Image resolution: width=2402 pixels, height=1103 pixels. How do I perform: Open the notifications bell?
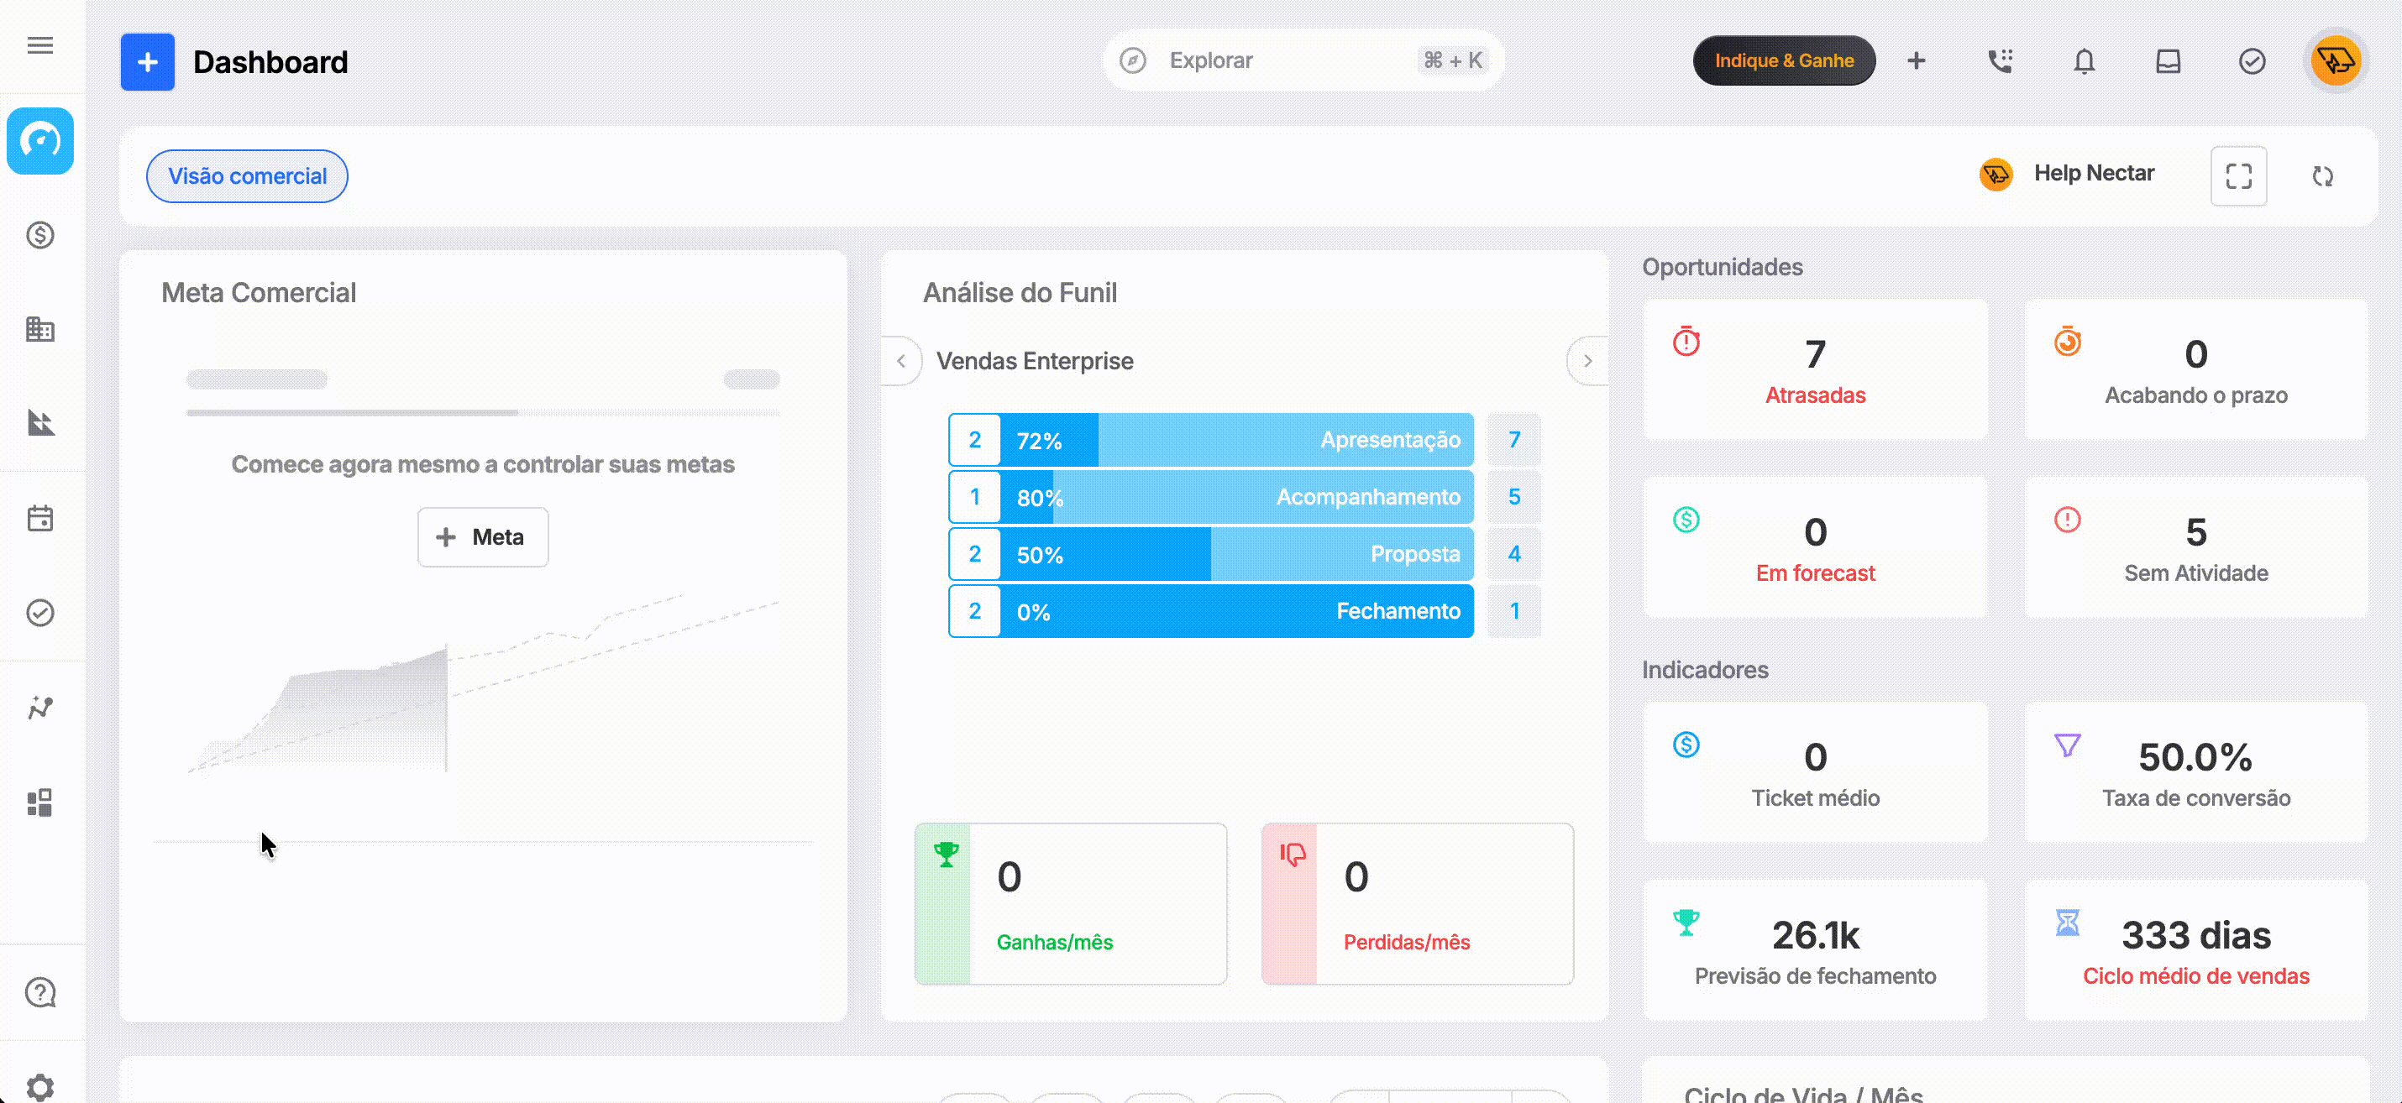[x=2084, y=60]
